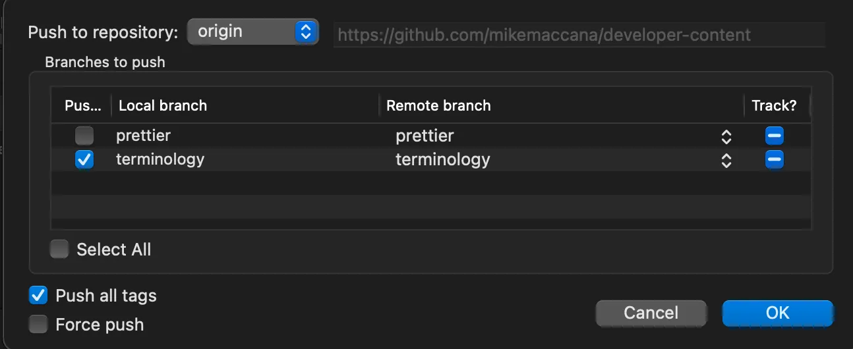Open remote branch selector for terminology
Image resolution: width=853 pixels, height=349 pixels.
[726, 160]
